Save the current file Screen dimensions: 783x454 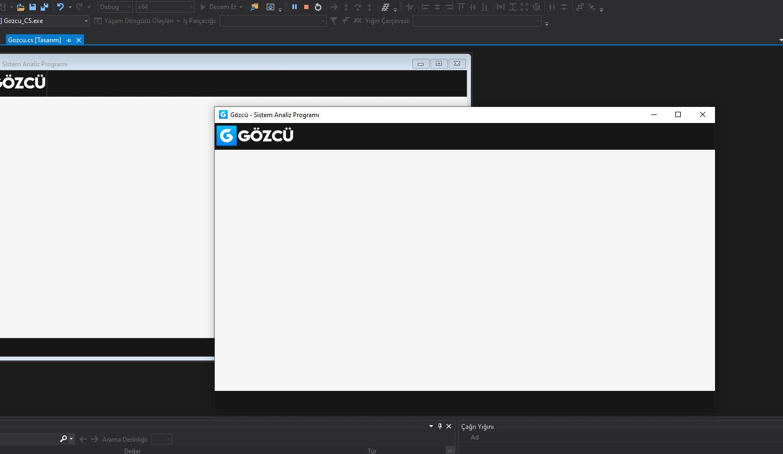pos(33,7)
